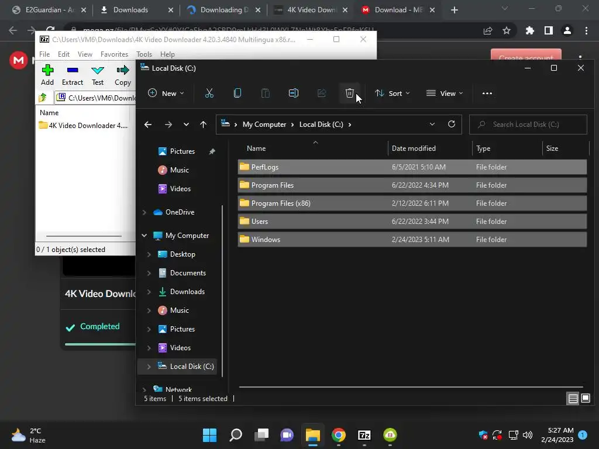Click the Rename icon in File Explorer toolbar

(x=294, y=93)
